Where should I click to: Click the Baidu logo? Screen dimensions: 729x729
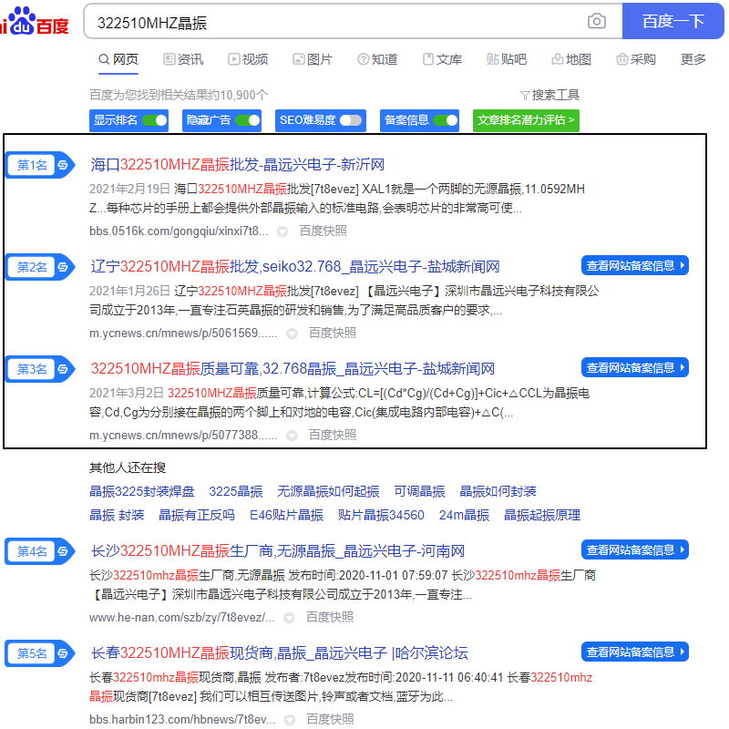[x=35, y=21]
